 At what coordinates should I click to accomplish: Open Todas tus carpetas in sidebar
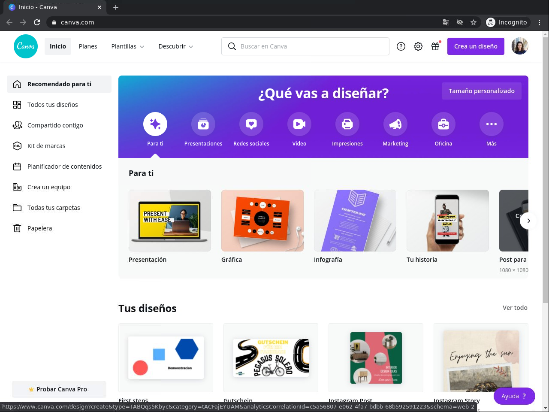[x=59, y=208]
